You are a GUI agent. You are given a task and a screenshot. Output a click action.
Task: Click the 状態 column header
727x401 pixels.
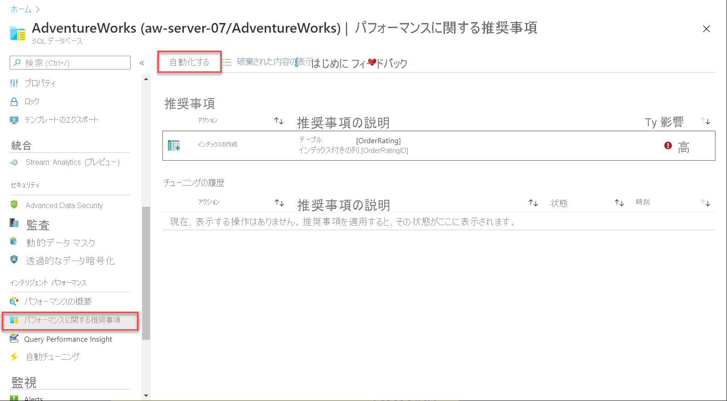tap(559, 203)
